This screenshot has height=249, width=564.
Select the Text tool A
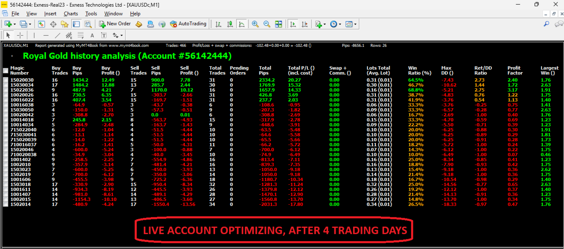tap(92, 35)
